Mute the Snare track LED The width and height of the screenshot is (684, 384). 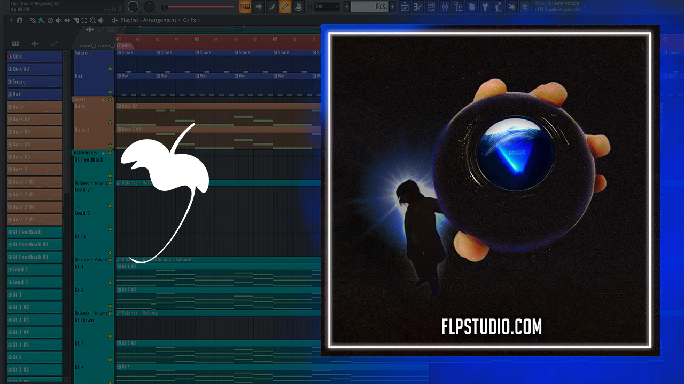tap(110, 69)
